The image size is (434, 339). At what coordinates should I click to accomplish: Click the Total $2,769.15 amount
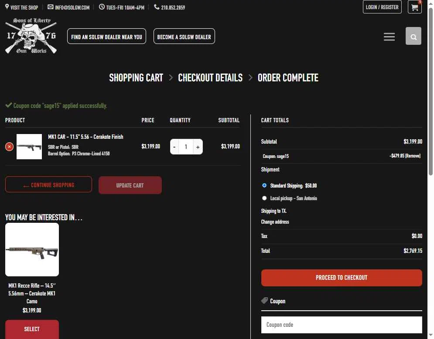[x=413, y=251]
